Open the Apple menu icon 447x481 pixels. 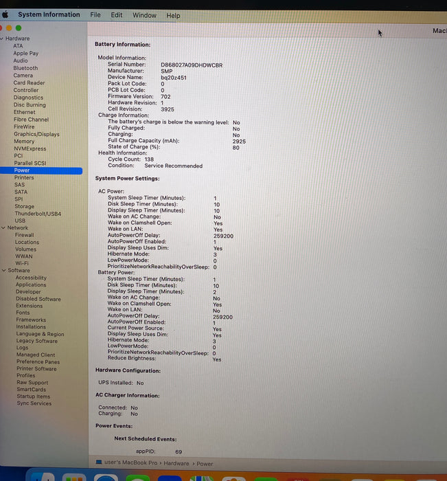coord(5,14)
